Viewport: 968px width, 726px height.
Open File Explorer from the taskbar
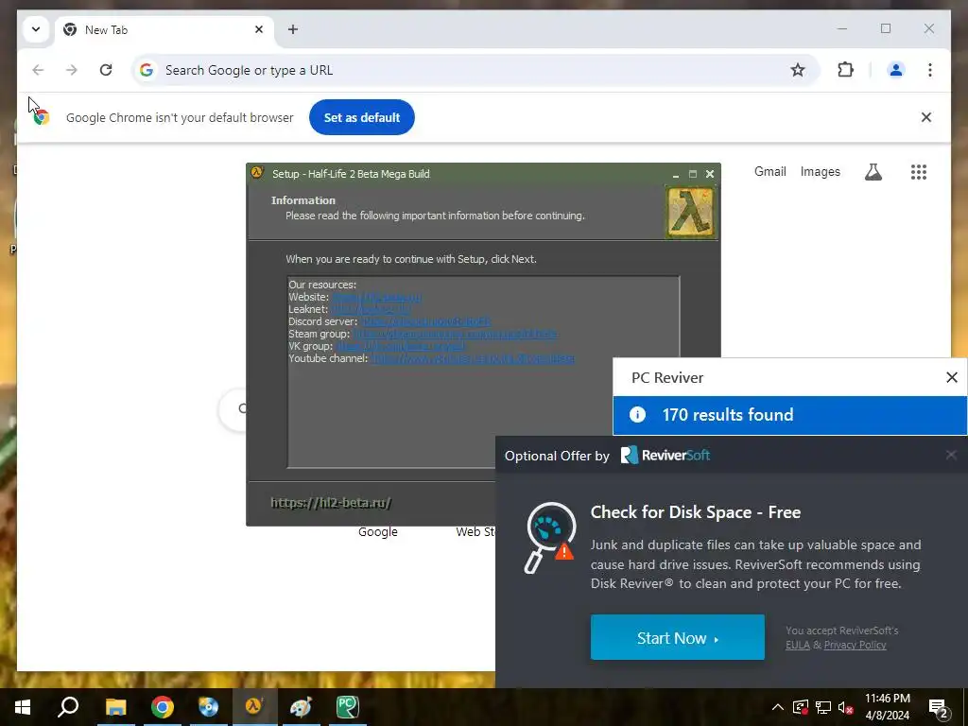115,707
